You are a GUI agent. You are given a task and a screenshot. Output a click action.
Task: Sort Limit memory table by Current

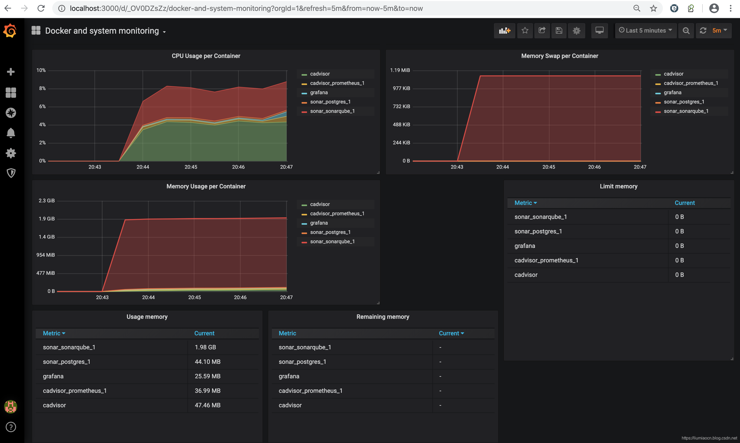pyautogui.click(x=684, y=203)
